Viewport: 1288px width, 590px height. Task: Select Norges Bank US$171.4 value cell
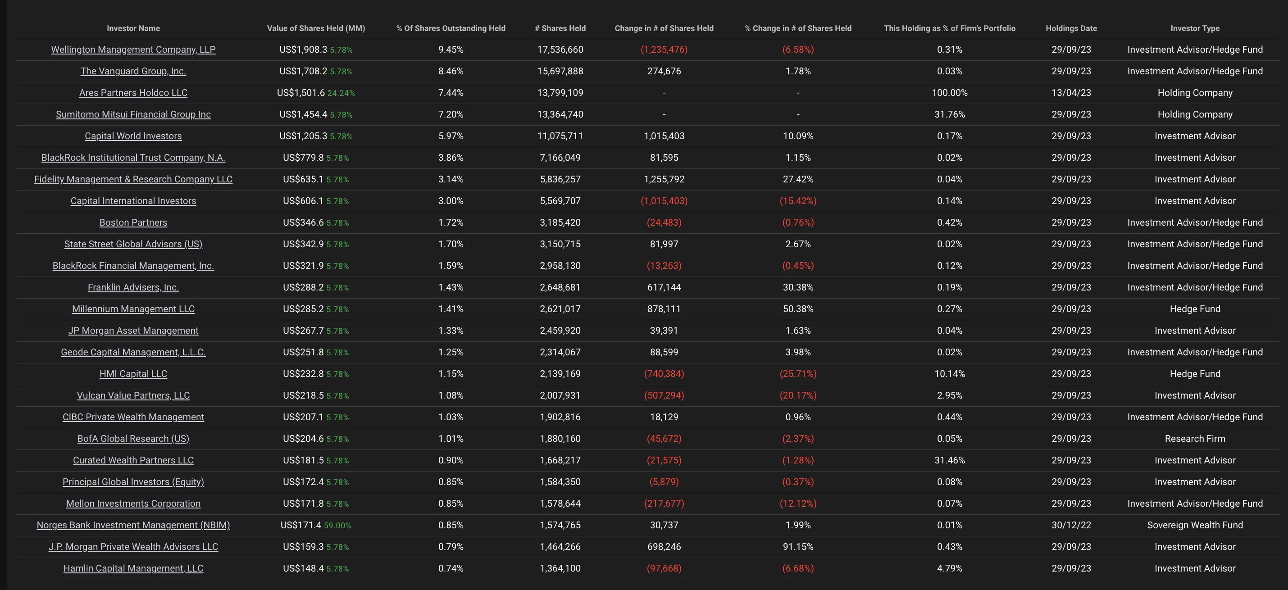(316, 525)
